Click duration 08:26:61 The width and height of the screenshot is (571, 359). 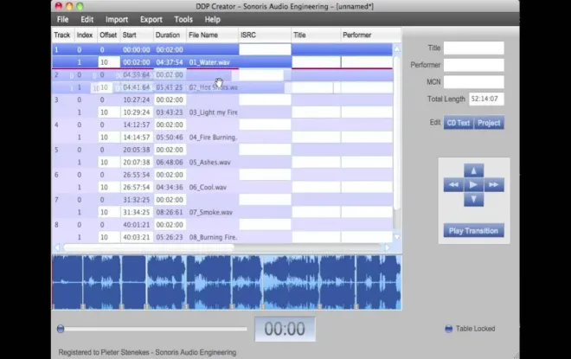[x=170, y=212]
